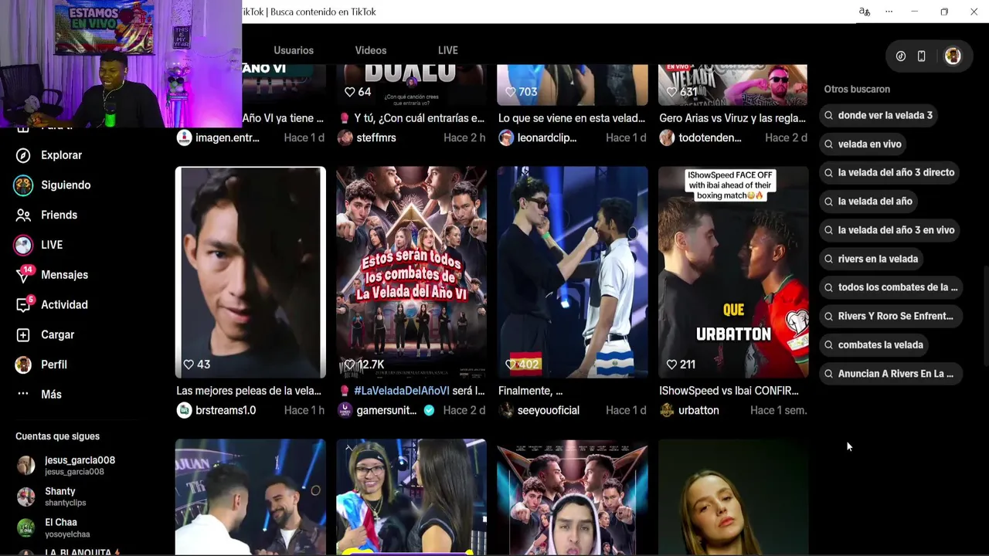The width and height of the screenshot is (989, 556).
Task: Open Perfil avatar icon in sidebar
Action: (24, 364)
